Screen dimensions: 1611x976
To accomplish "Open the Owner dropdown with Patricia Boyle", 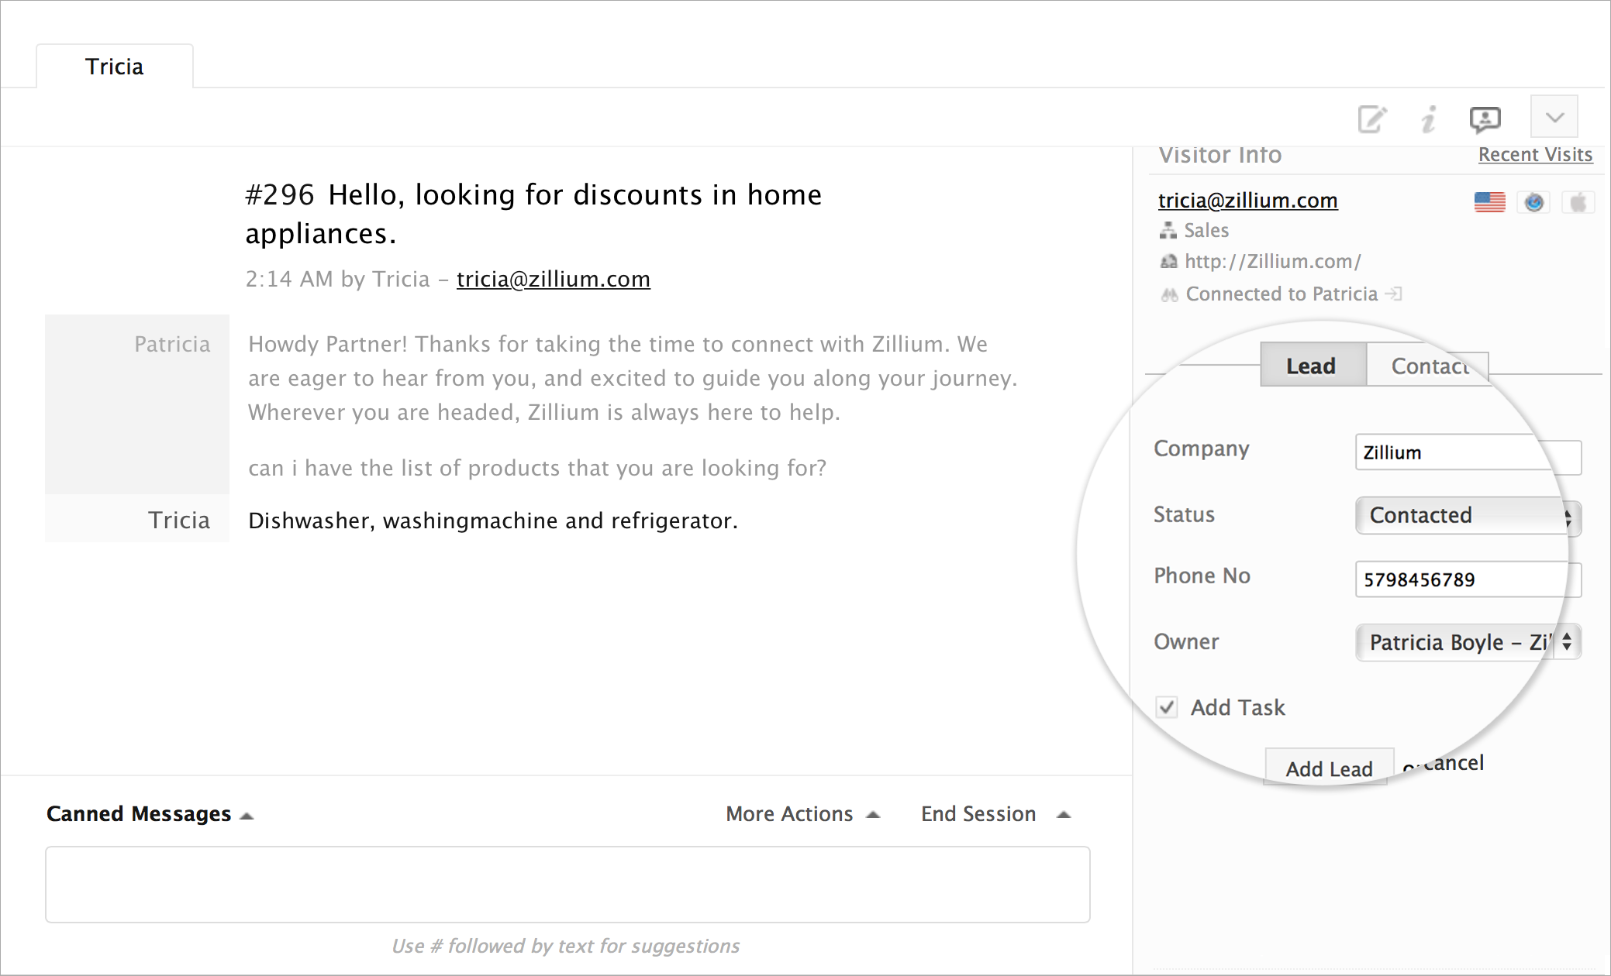I will click(1468, 642).
